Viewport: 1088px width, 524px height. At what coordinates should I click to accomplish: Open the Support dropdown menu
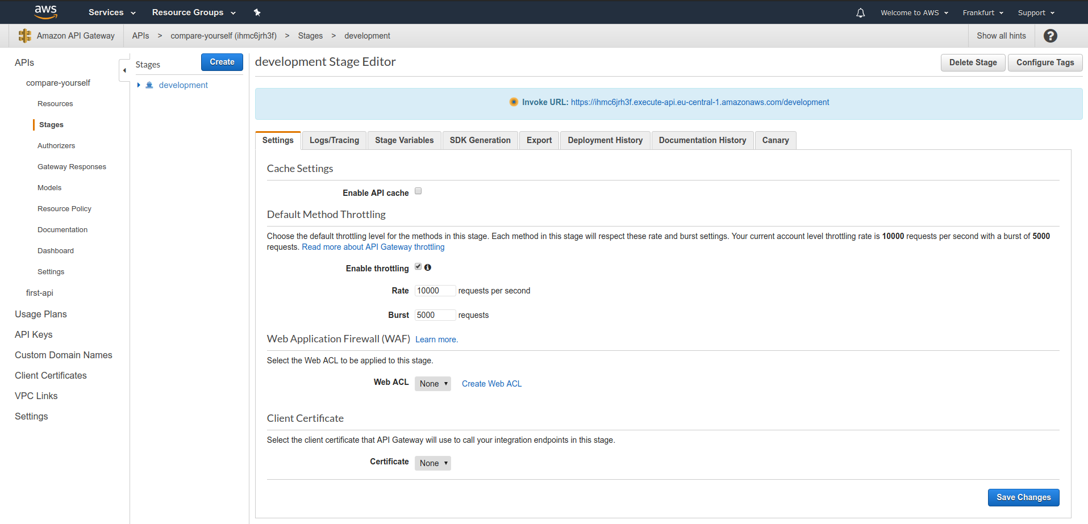[x=1036, y=12]
